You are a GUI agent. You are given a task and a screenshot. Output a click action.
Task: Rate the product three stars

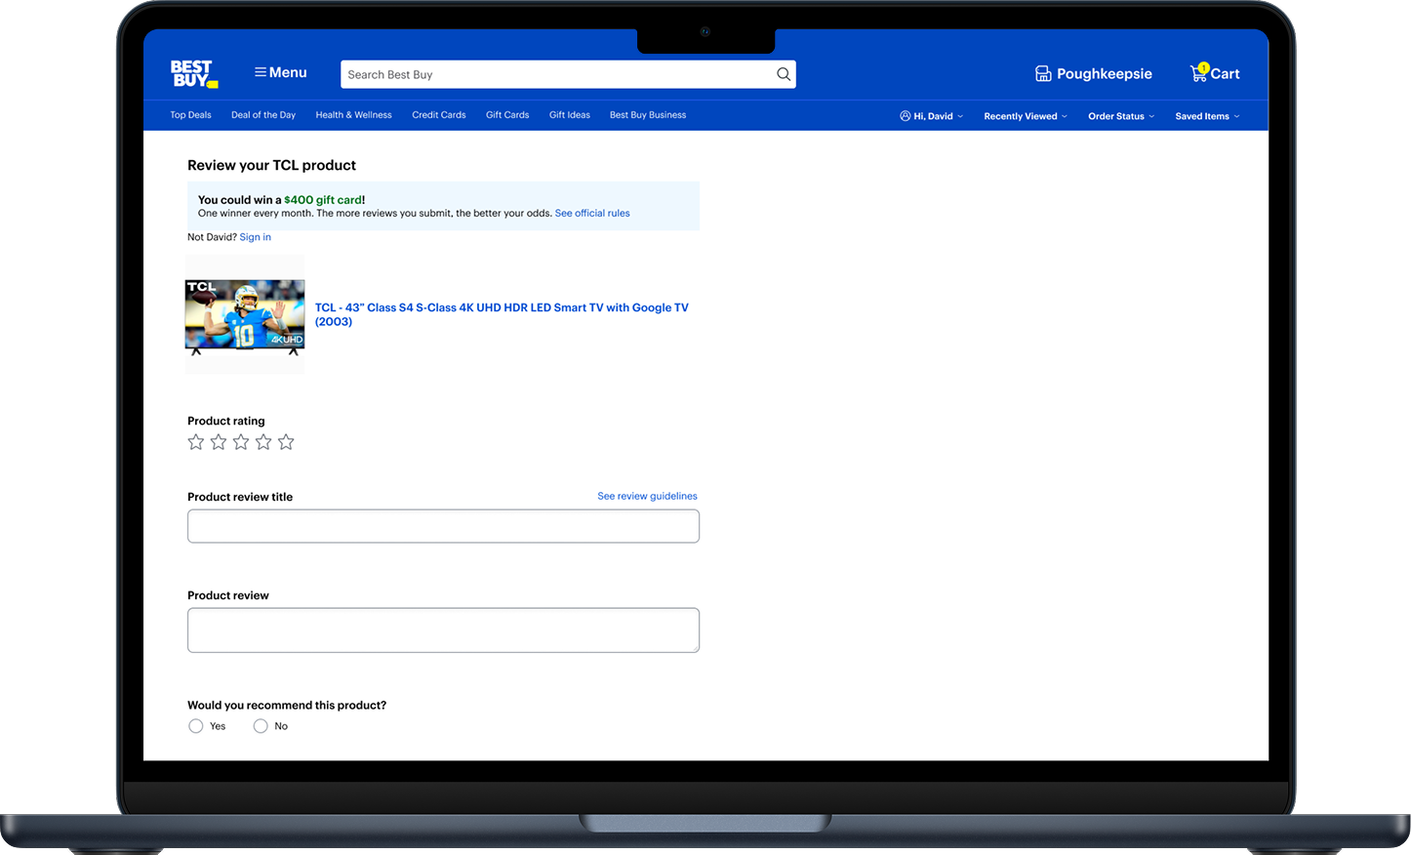click(241, 442)
